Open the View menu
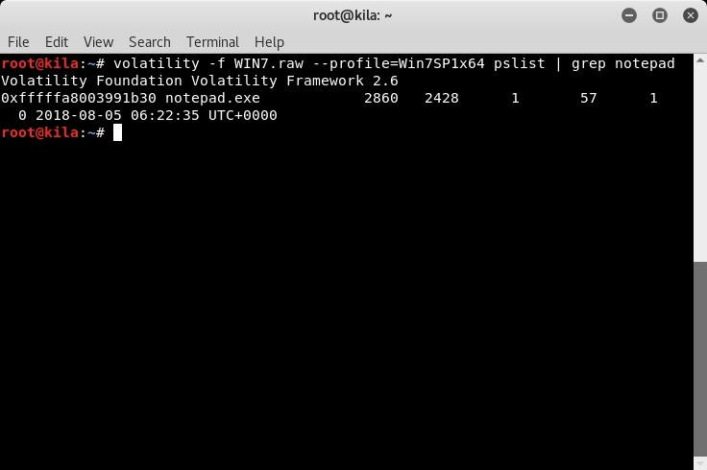This screenshot has height=470, width=707. pos(98,42)
